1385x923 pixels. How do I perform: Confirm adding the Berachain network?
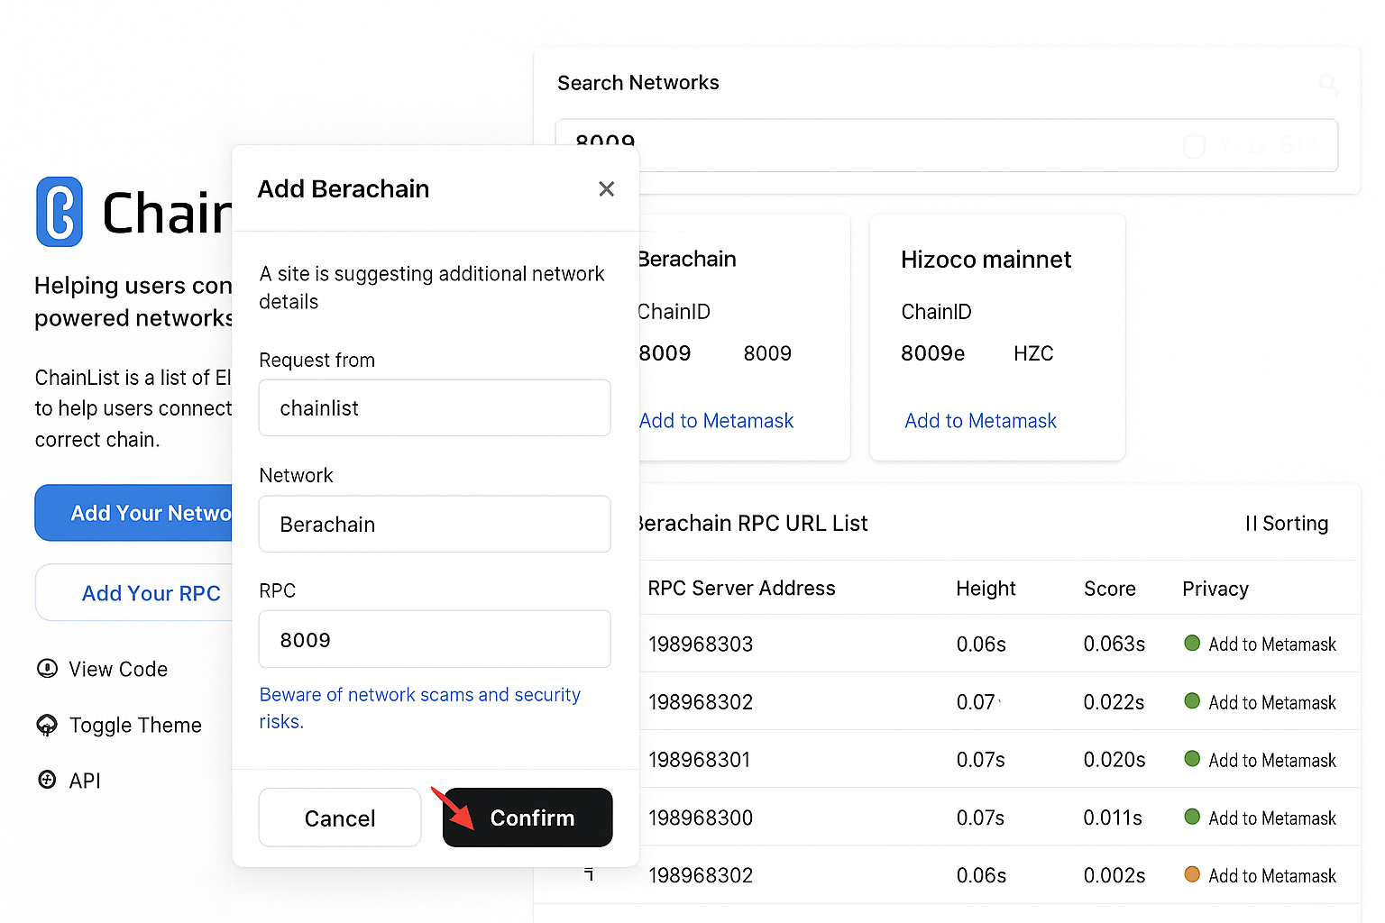[x=527, y=818]
